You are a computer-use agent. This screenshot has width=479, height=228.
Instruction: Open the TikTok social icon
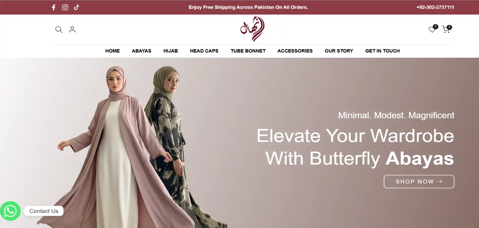pos(76,7)
